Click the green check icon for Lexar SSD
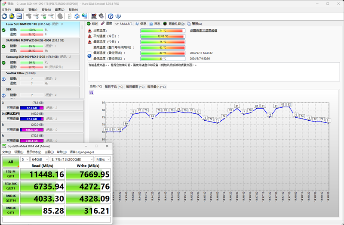The width and height of the screenshot is (344, 225). tap(3, 30)
